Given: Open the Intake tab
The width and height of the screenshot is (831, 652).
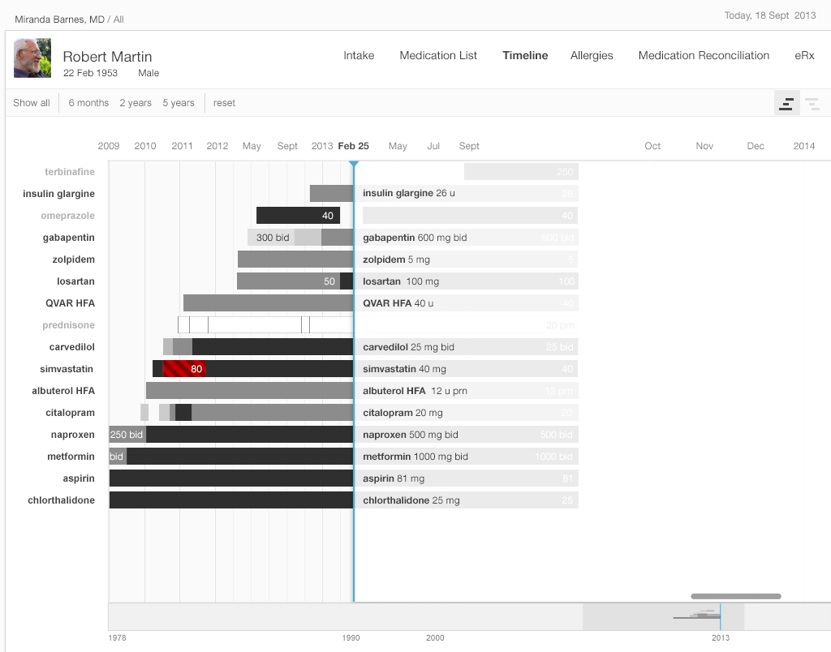Looking at the screenshot, I should pos(359,55).
